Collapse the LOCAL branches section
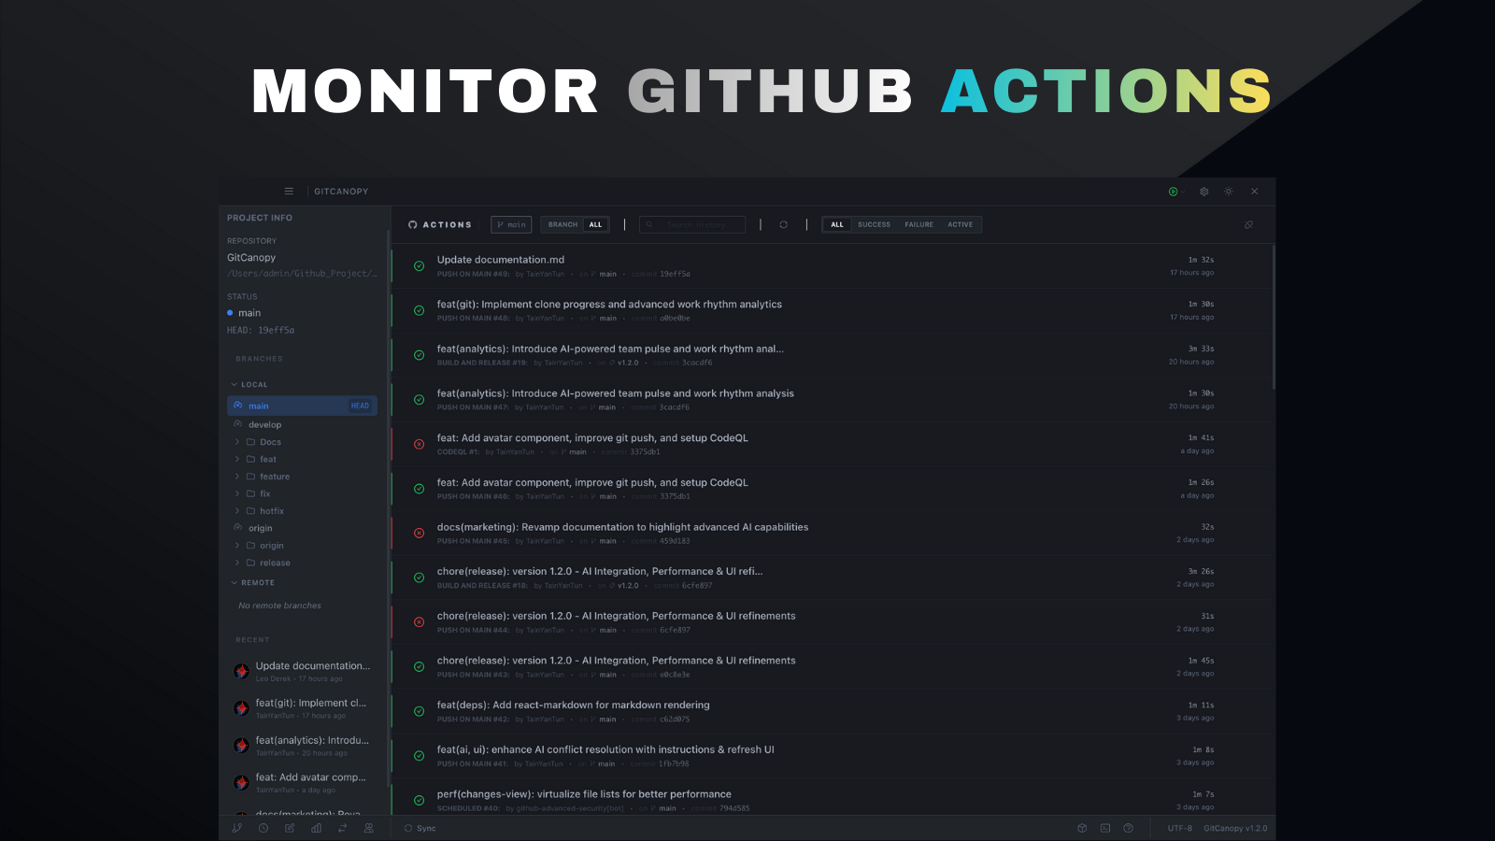This screenshot has width=1495, height=841. [x=249, y=385]
